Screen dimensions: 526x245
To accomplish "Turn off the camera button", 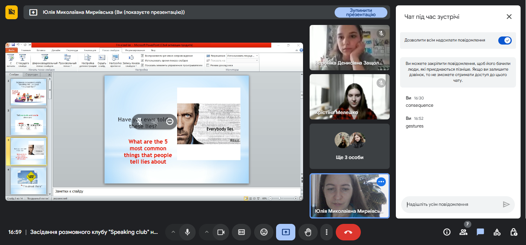I will (x=221, y=232).
